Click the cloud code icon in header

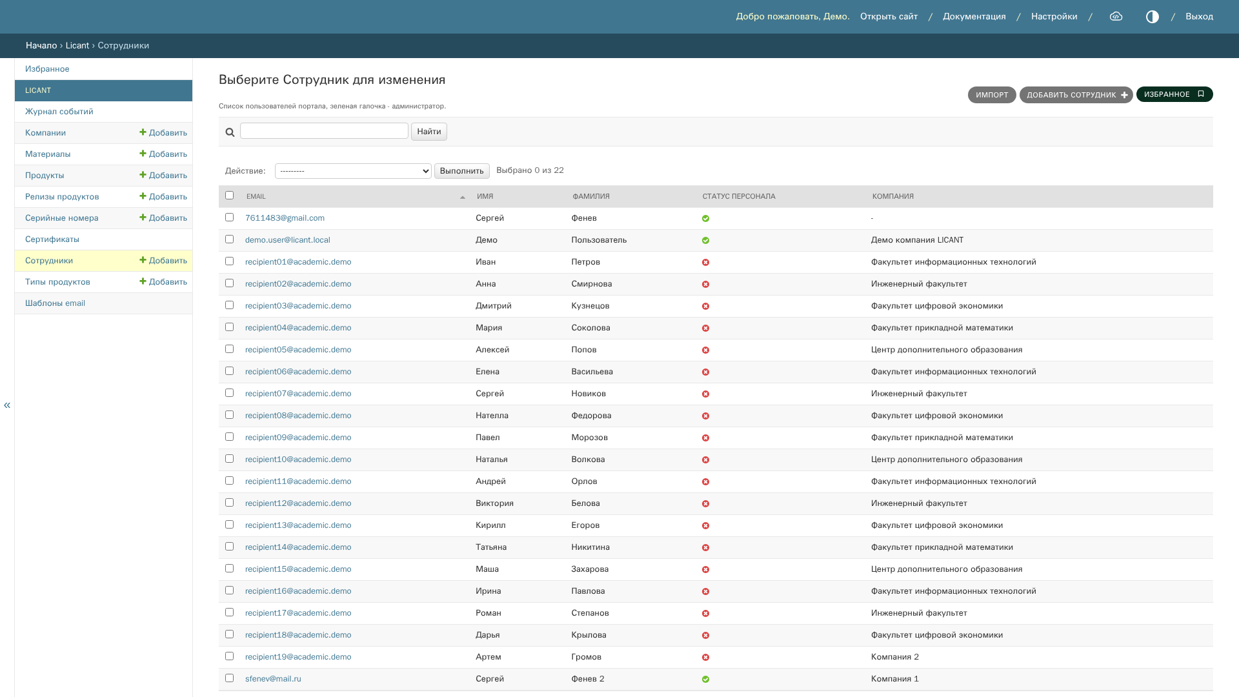(x=1116, y=17)
